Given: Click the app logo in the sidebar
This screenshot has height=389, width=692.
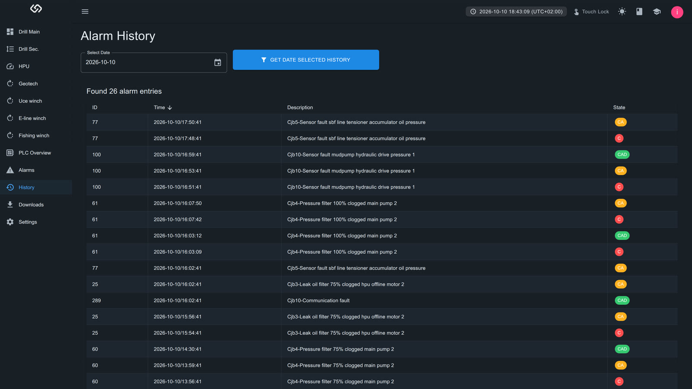Looking at the screenshot, I should 36,8.
